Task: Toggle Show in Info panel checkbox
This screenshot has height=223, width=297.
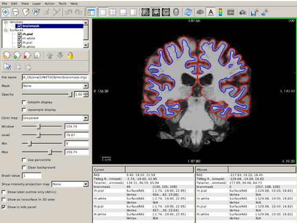Action: tap(4, 207)
